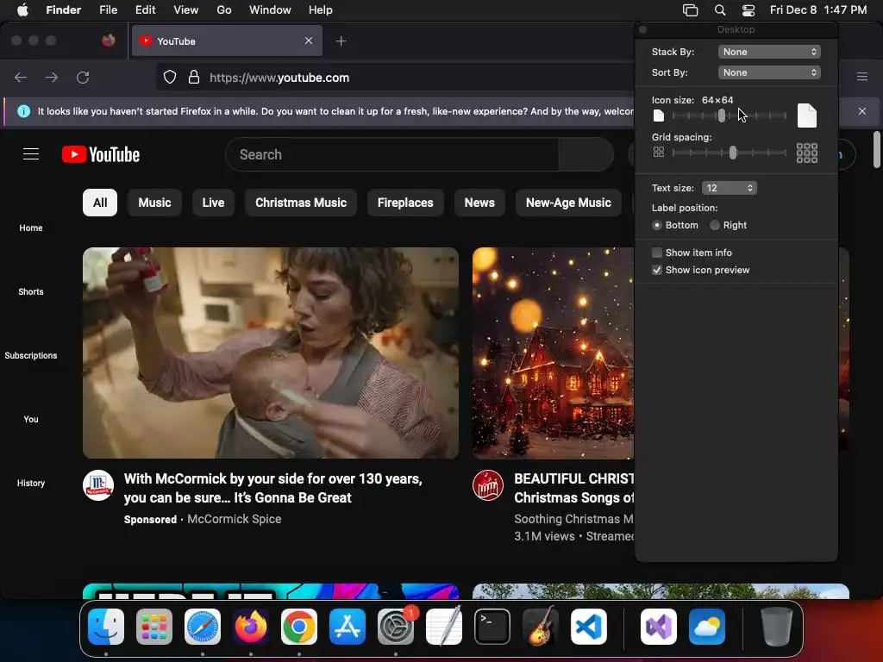Select the YouTube browser tab
Screen dimensions: 883x662
click(x=227, y=41)
